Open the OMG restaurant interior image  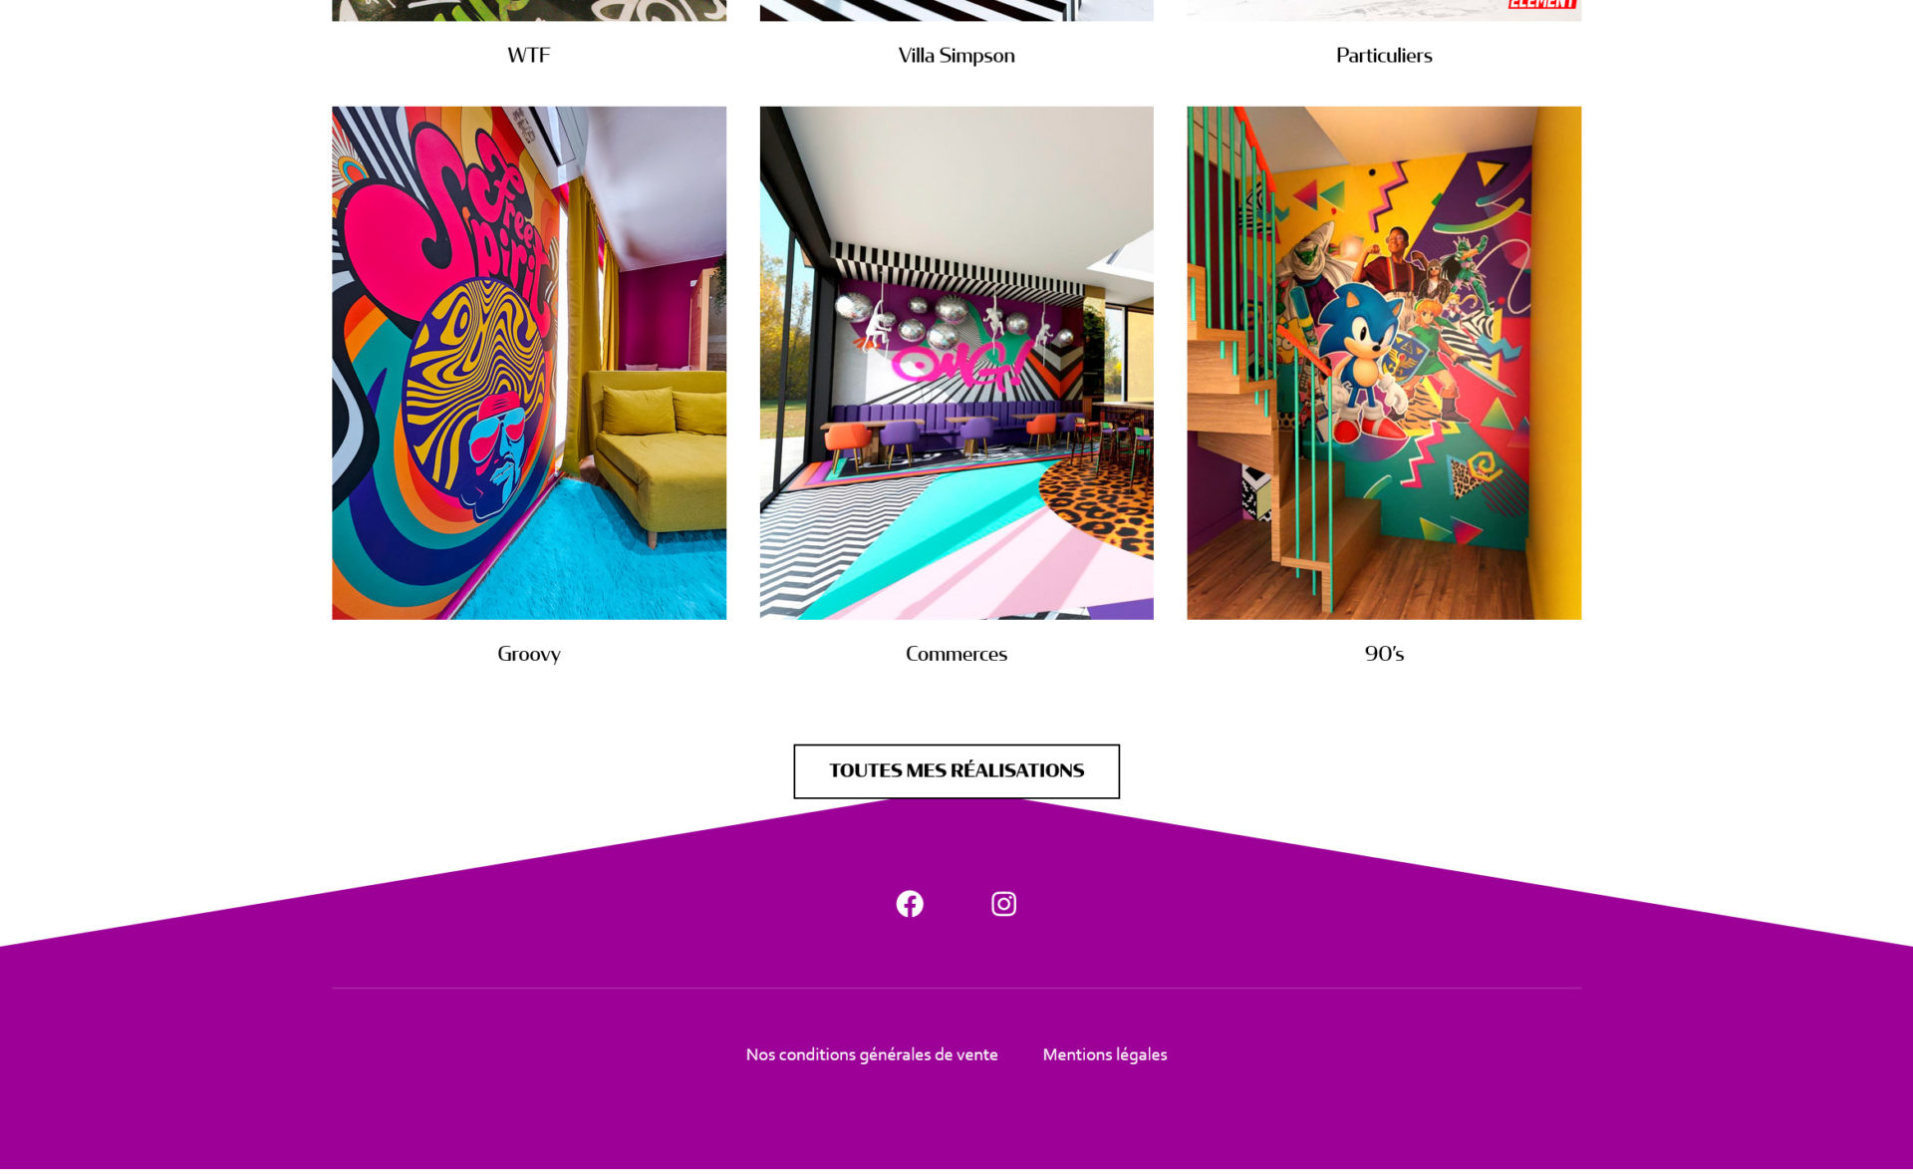click(956, 363)
